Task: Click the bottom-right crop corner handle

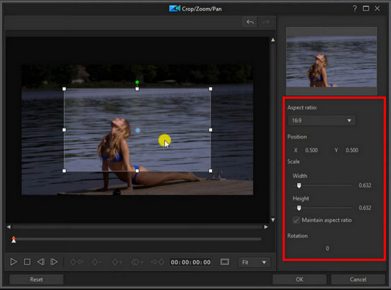Action: pyautogui.click(x=210, y=171)
